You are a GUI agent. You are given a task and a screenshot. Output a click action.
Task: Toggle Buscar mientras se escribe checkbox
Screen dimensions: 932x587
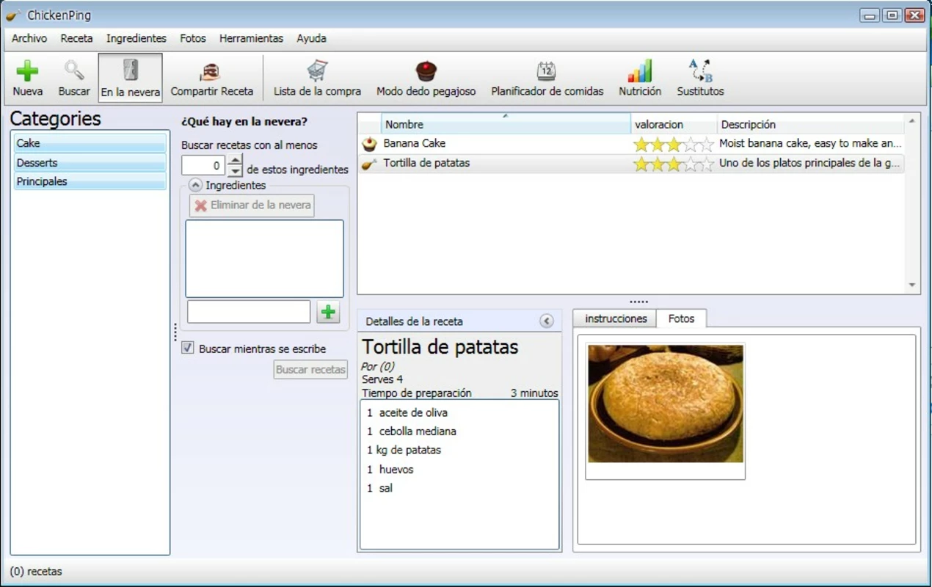(x=188, y=348)
